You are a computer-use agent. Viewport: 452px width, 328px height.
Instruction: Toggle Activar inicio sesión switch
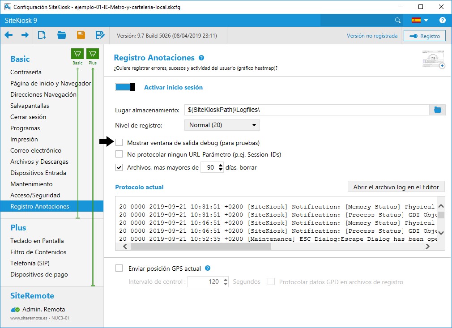[125, 87]
